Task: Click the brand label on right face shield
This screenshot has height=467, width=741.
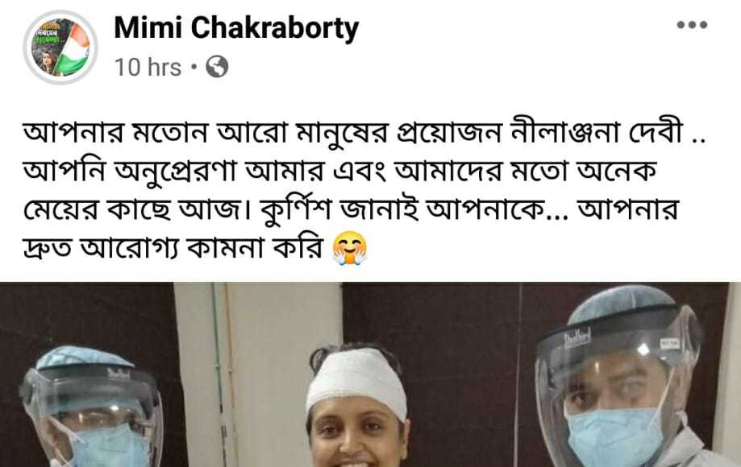Action: pyautogui.click(x=577, y=339)
